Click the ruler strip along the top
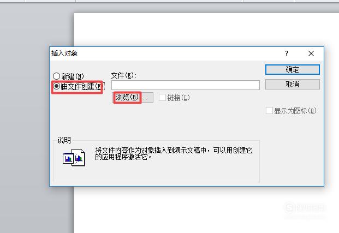Screen dimensions: 339x233 click(x=169, y=1)
